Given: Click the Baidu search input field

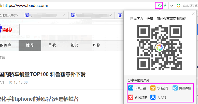Looking at the screenshot, I should 72,30.
